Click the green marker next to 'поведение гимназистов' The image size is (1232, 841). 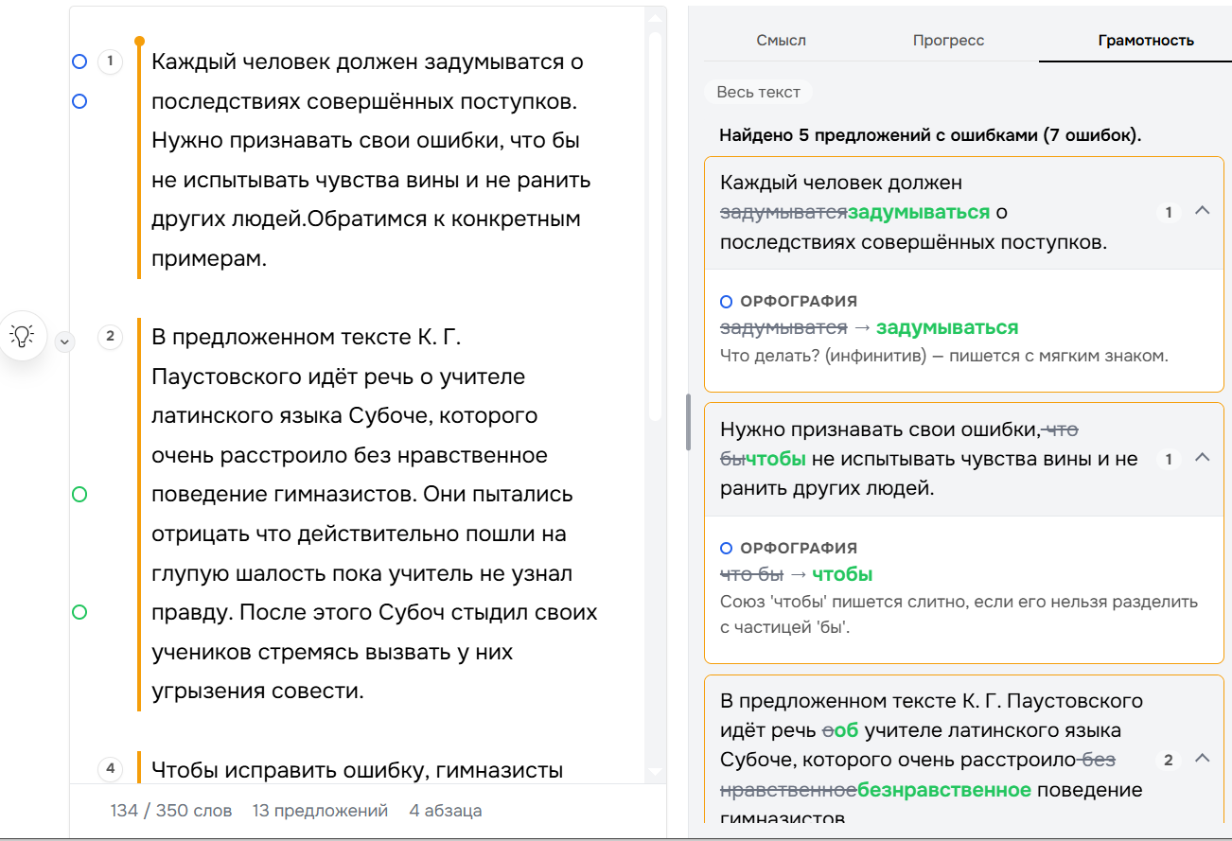point(79,494)
